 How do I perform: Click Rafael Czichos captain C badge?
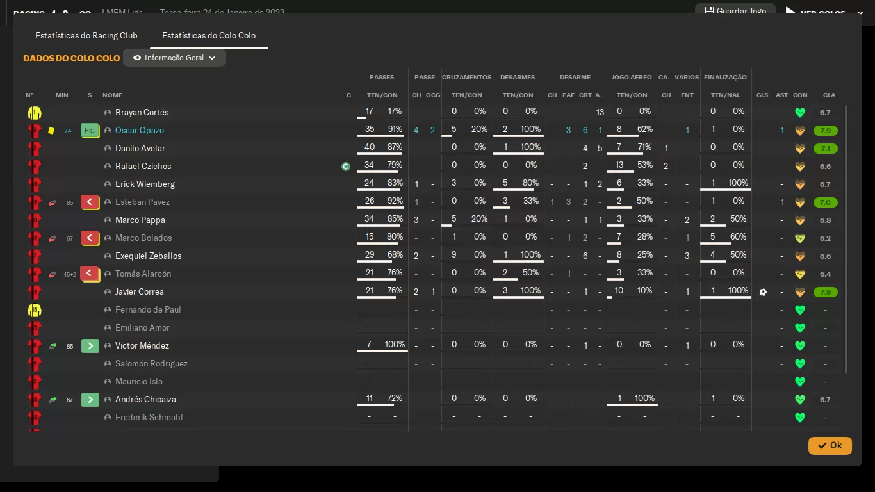[346, 167]
